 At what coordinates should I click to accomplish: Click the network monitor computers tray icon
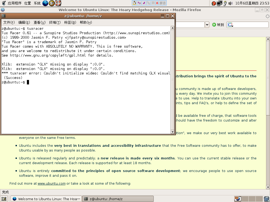(219, 3)
